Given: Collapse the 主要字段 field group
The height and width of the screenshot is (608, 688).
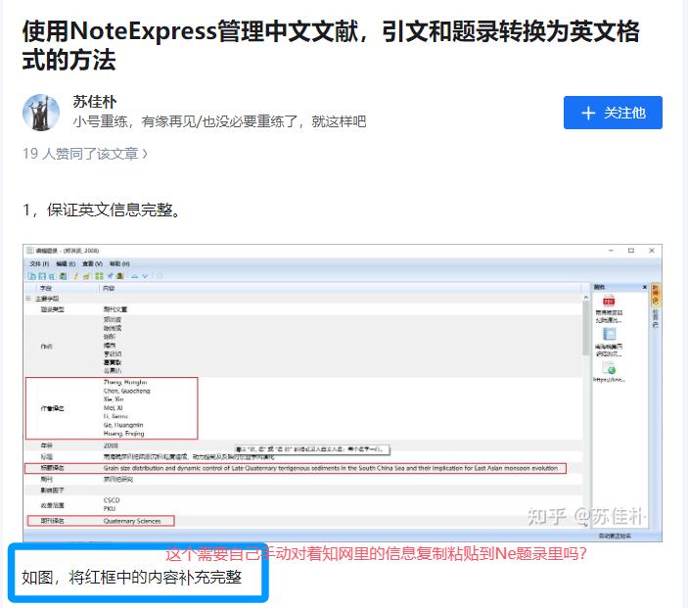Looking at the screenshot, I should pyautogui.click(x=28, y=299).
